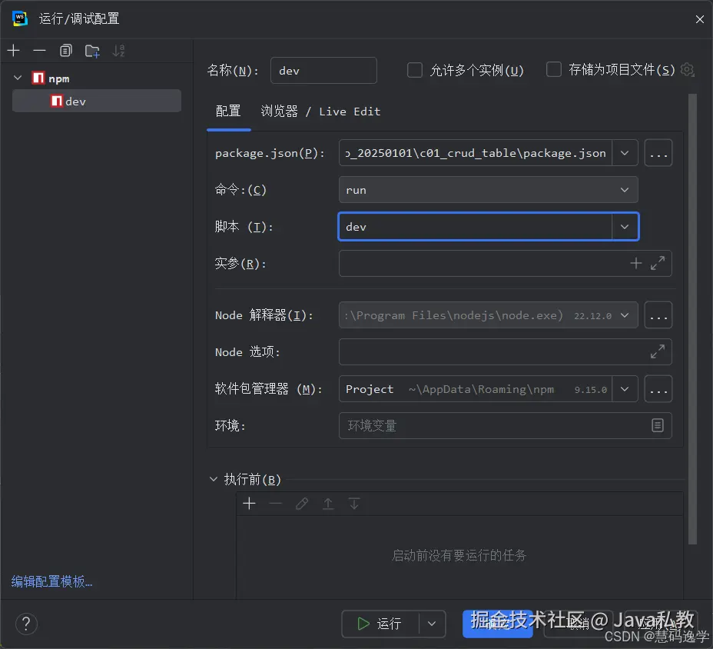Viewport: 713px width, 649px height.
Task: Open the help question mark icon
Action: (x=26, y=624)
